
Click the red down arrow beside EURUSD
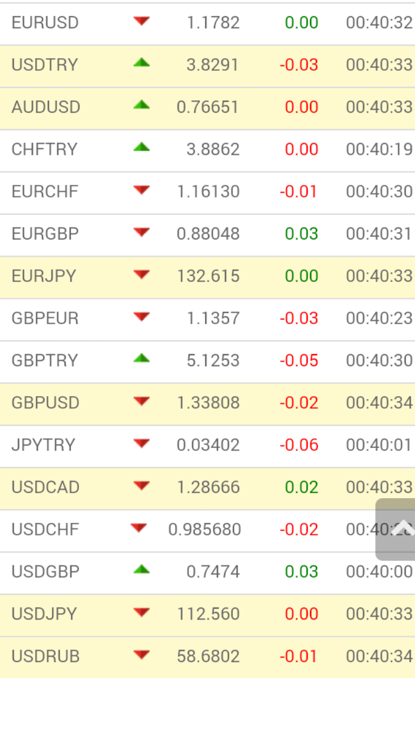141,22
